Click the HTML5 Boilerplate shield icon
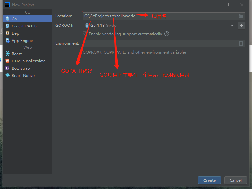Screen dimensions: 252x189 pos(7,61)
